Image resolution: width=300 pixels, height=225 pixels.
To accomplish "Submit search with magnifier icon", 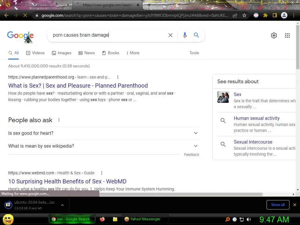I will click(x=196, y=35).
